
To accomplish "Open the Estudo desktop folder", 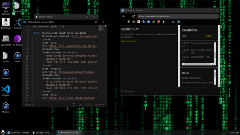I will click(6, 57).
